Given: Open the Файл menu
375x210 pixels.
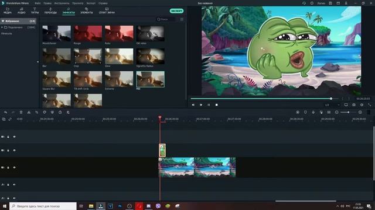Looking at the screenshot, I should (x=37, y=3).
